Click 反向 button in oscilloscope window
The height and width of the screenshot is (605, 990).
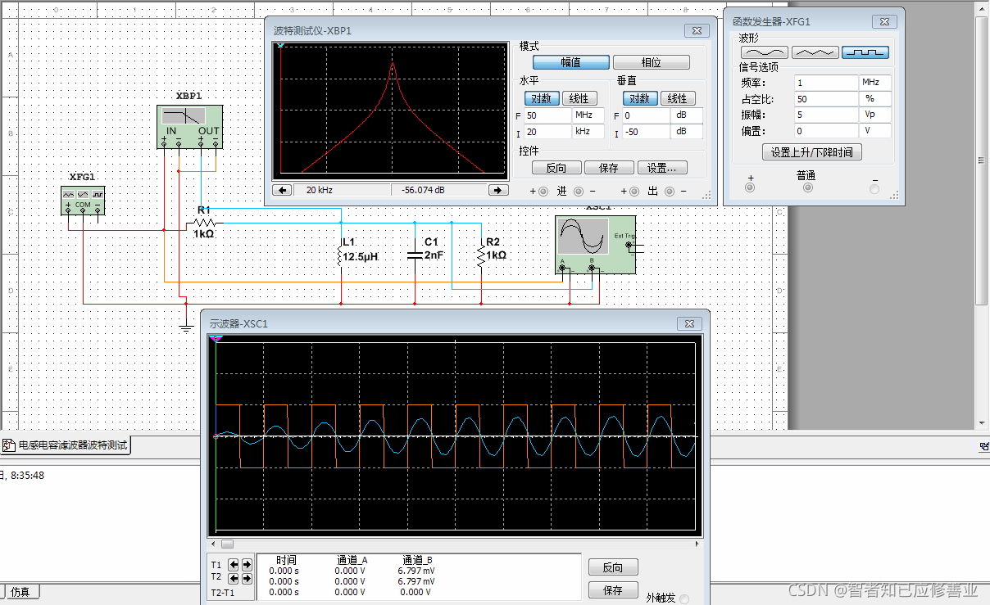click(x=613, y=567)
